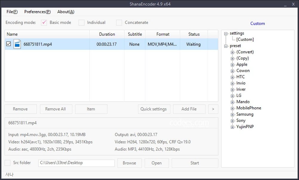Sort the list by Duration column header
Viewport: 299px width, 180px height.
point(107,34)
